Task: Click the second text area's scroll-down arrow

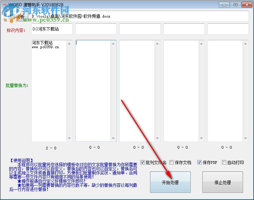Action: 113,138
